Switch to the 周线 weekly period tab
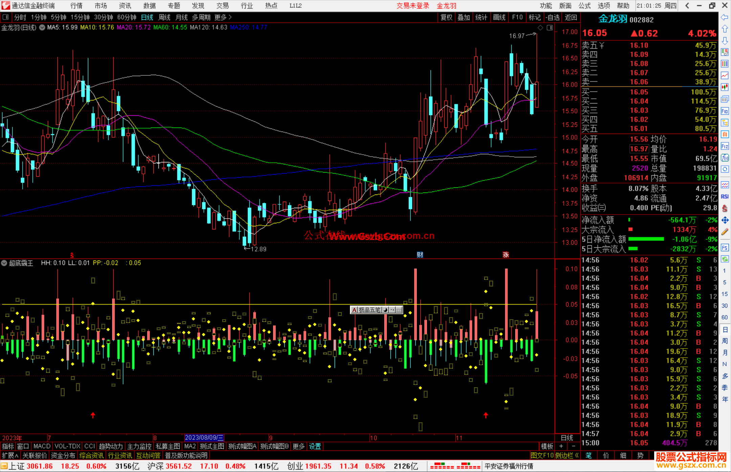Viewport: 731px width, 472px height. click(164, 17)
